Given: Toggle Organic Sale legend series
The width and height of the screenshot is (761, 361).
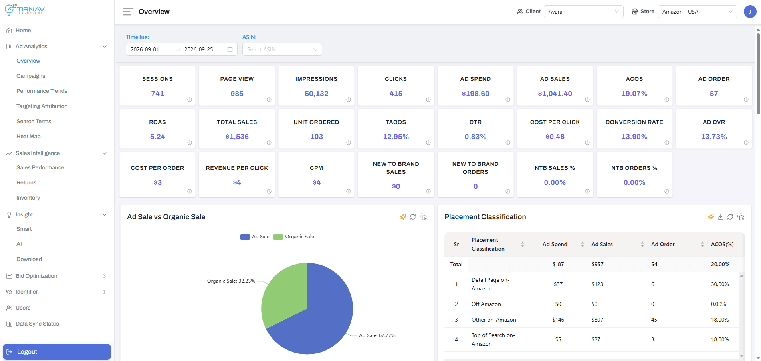Looking at the screenshot, I should pos(294,237).
